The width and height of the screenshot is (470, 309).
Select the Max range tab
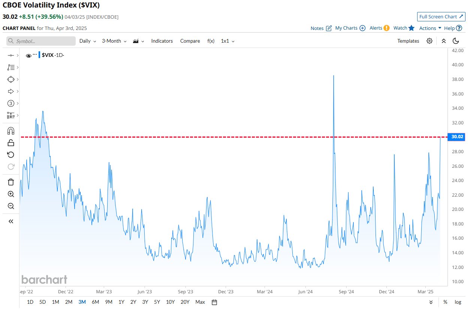point(200,302)
